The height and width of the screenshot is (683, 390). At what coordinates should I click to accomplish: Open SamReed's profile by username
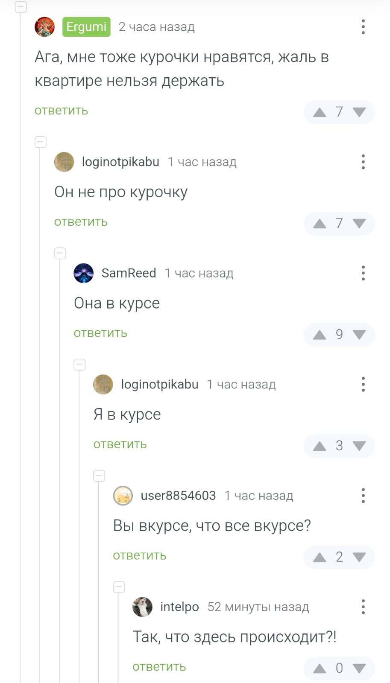point(129,273)
